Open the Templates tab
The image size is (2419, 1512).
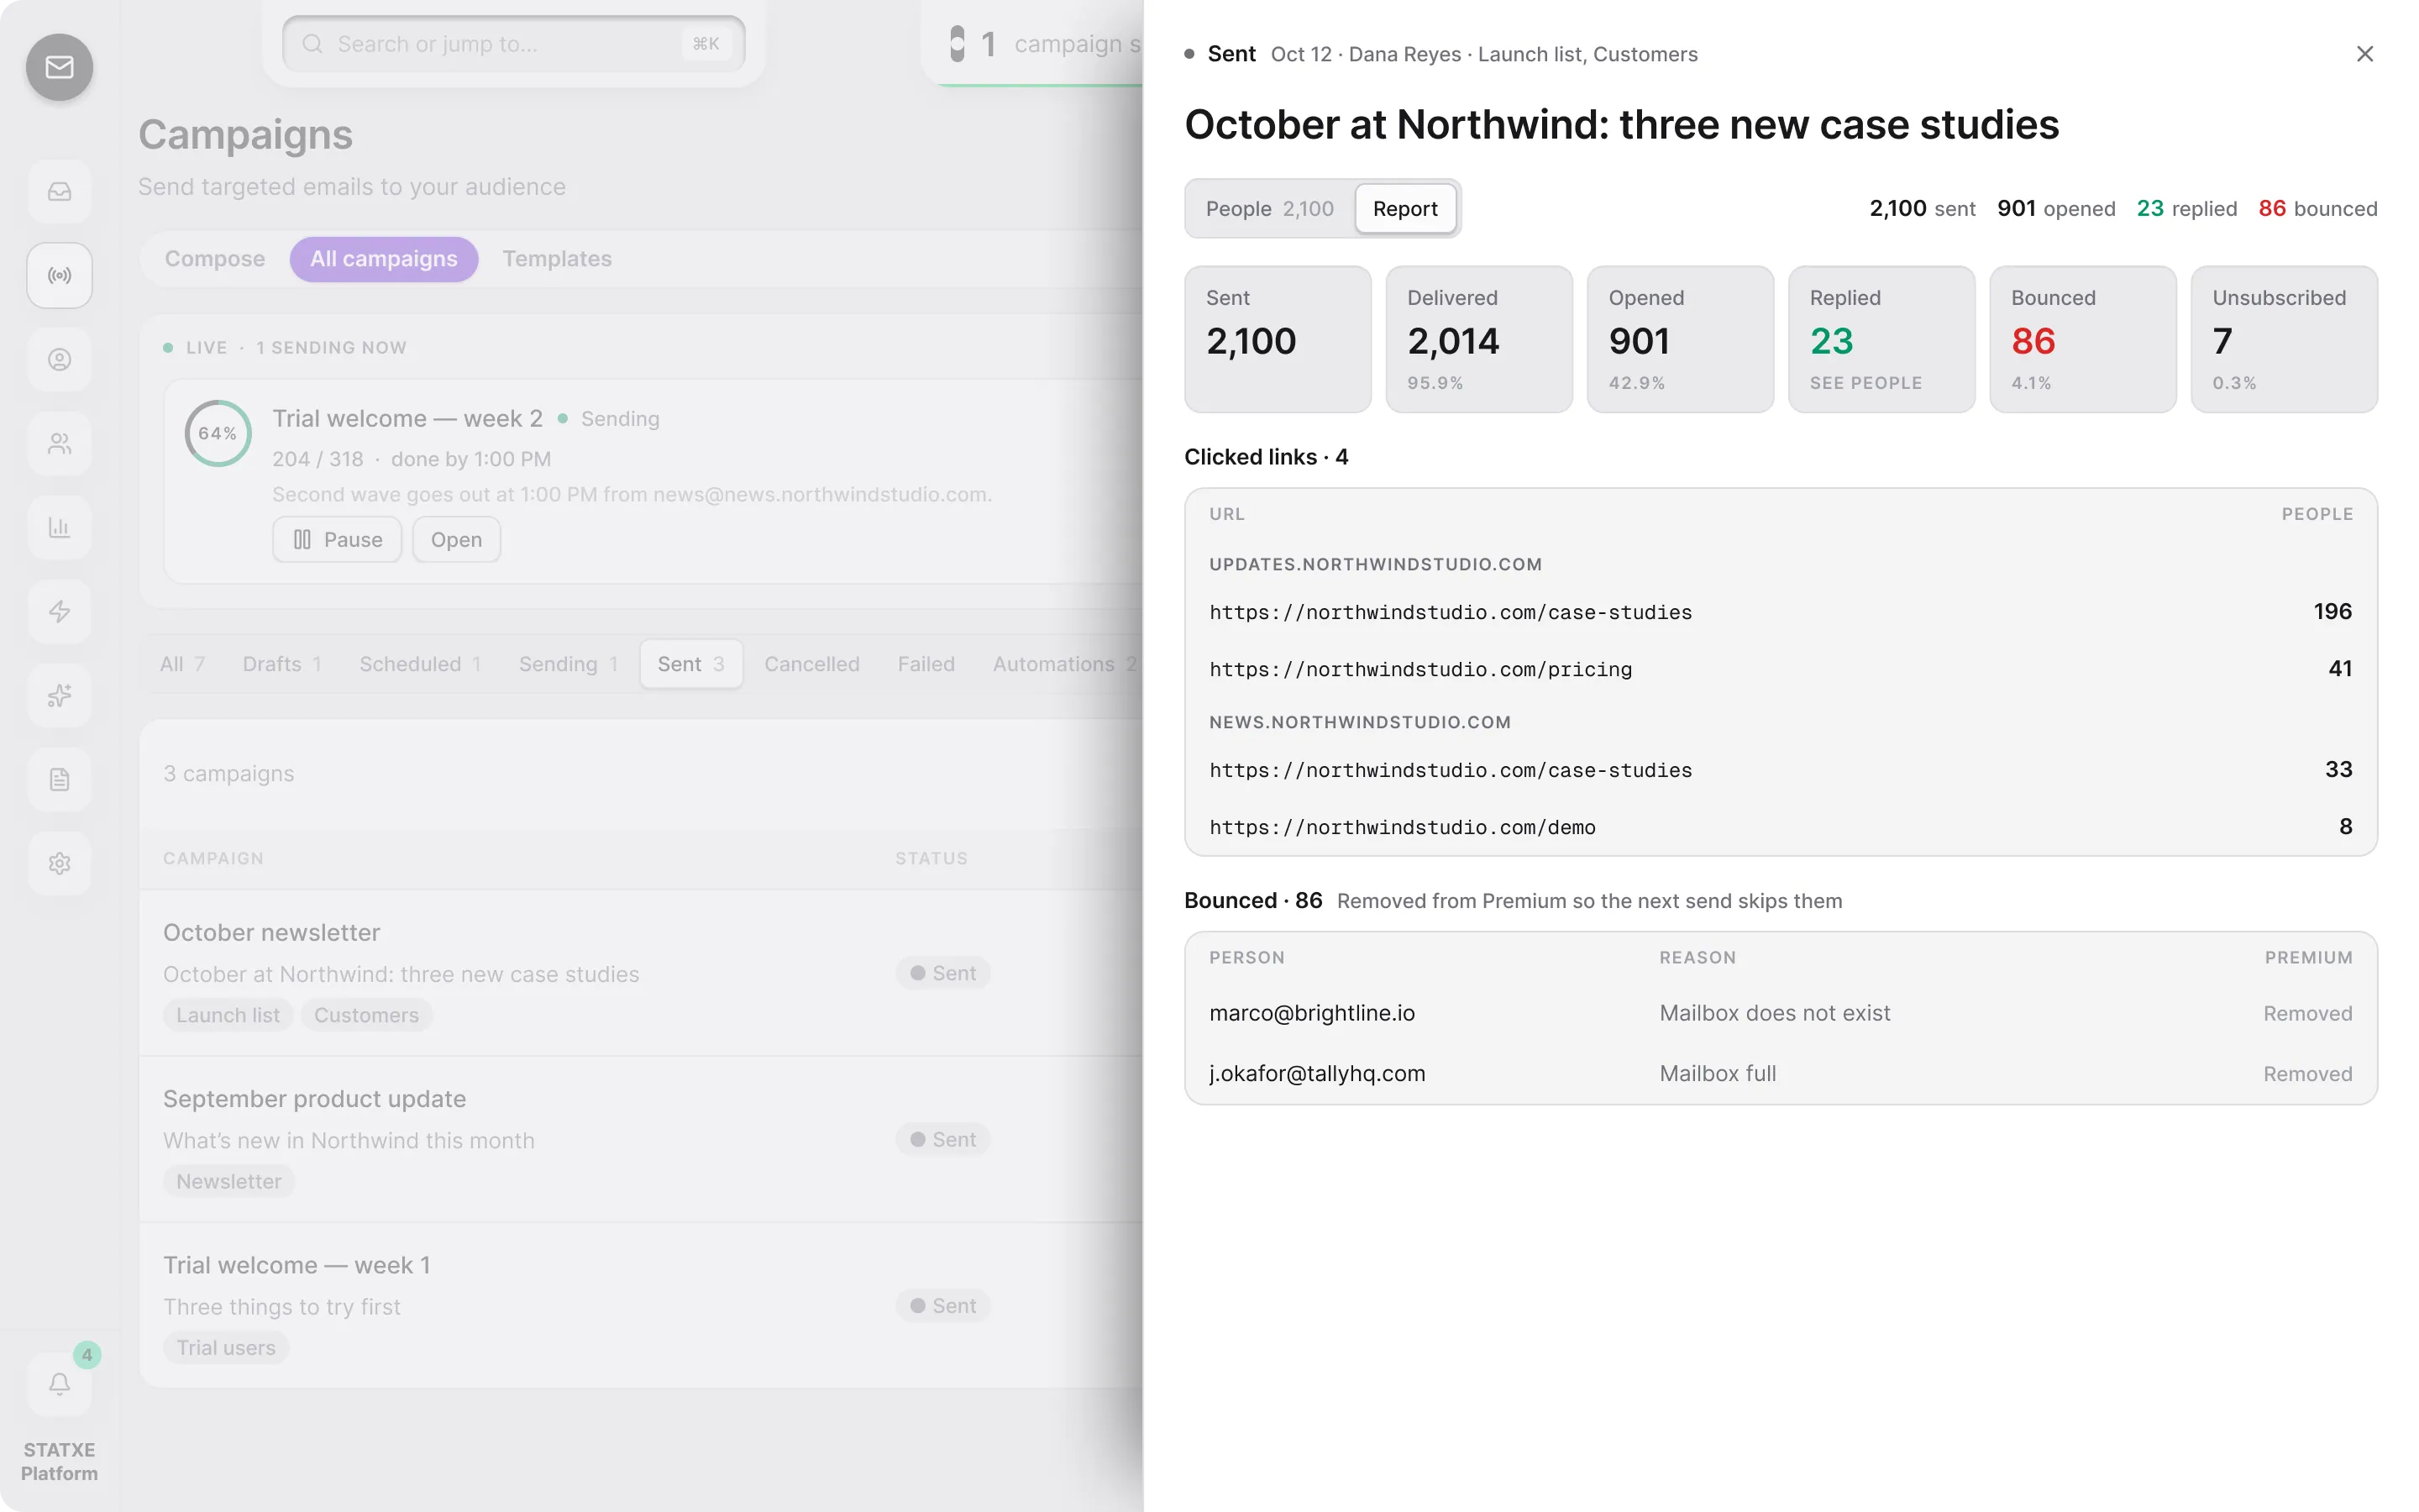(x=557, y=259)
